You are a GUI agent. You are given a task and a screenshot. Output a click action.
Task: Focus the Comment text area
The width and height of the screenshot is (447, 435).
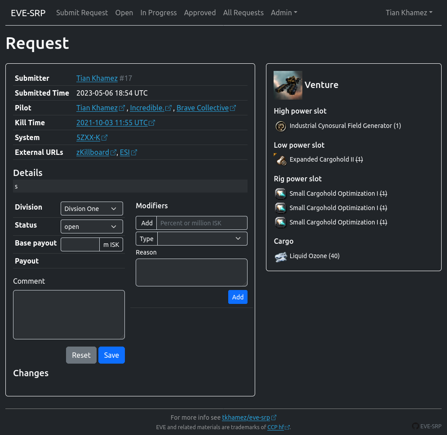click(69, 315)
